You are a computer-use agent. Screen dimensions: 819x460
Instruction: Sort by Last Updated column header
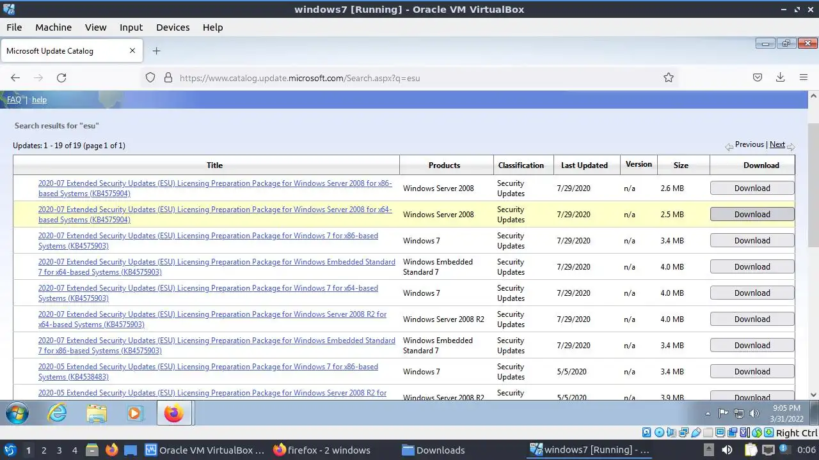pyautogui.click(x=584, y=165)
